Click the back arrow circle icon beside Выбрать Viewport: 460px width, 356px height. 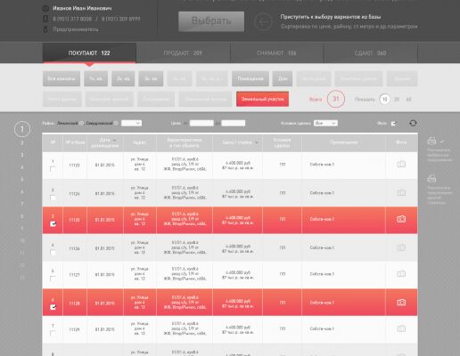coord(263,21)
